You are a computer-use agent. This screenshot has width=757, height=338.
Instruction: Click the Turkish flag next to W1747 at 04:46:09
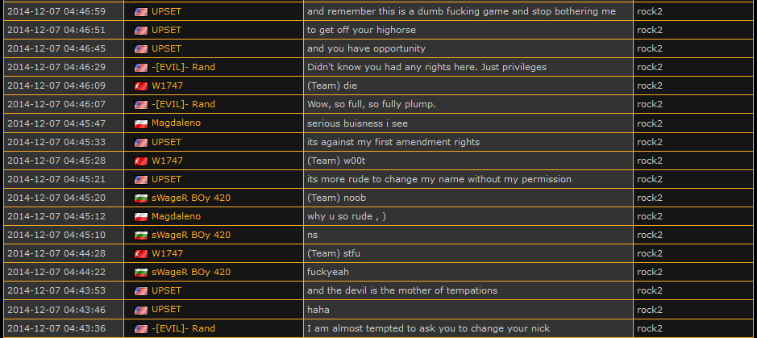coord(141,86)
